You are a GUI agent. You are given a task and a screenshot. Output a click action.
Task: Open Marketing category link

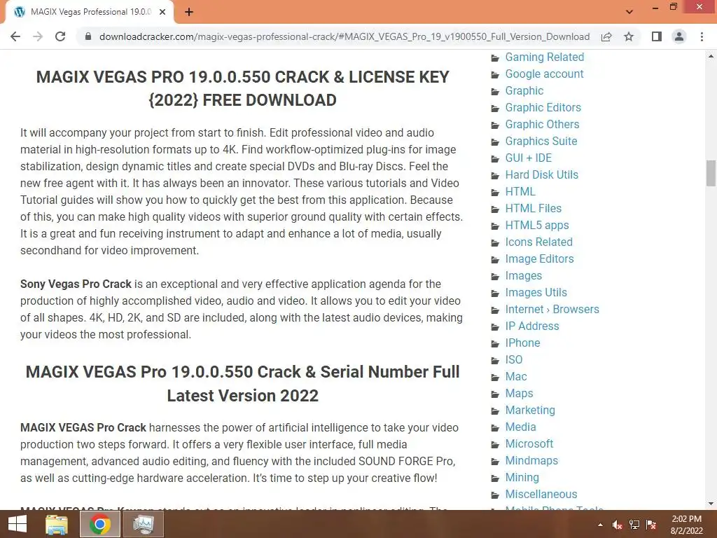point(530,411)
